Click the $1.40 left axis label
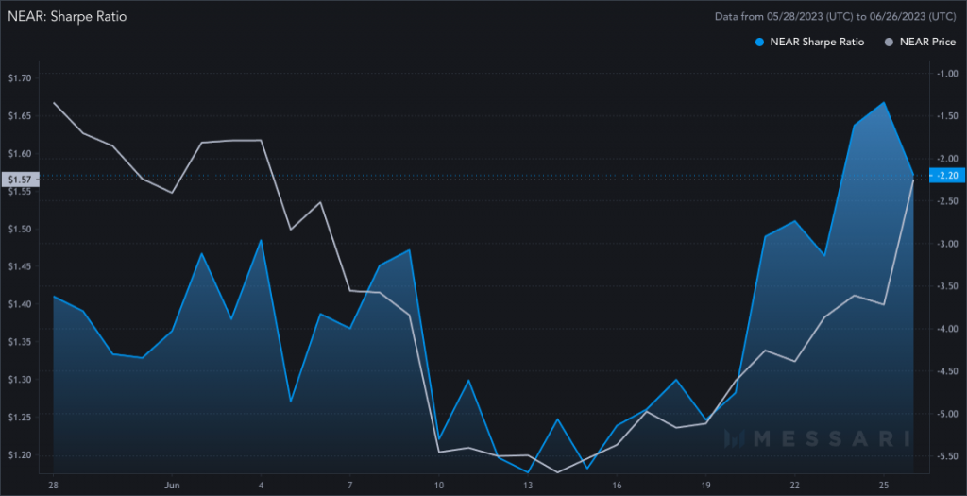Viewport: 967px width, 496px height. point(20,304)
